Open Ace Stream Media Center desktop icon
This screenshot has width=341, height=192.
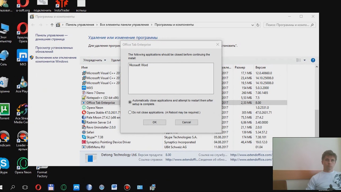22,114
